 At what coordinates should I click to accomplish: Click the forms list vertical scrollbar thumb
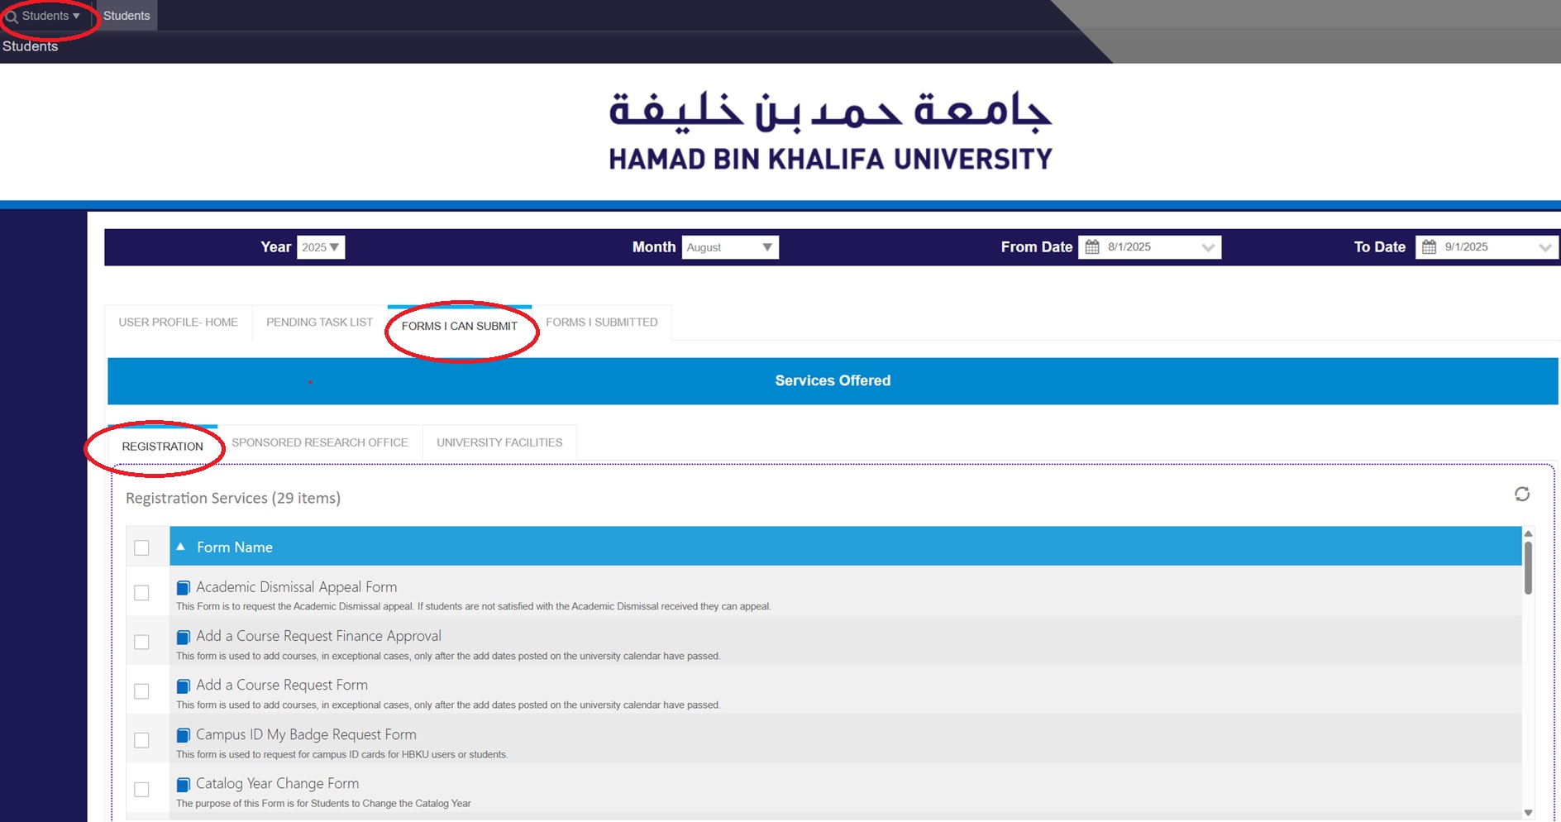(x=1528, y=567)
